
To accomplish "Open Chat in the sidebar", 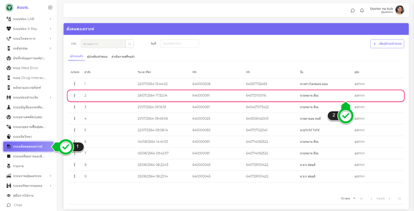I will click(17, 205).
